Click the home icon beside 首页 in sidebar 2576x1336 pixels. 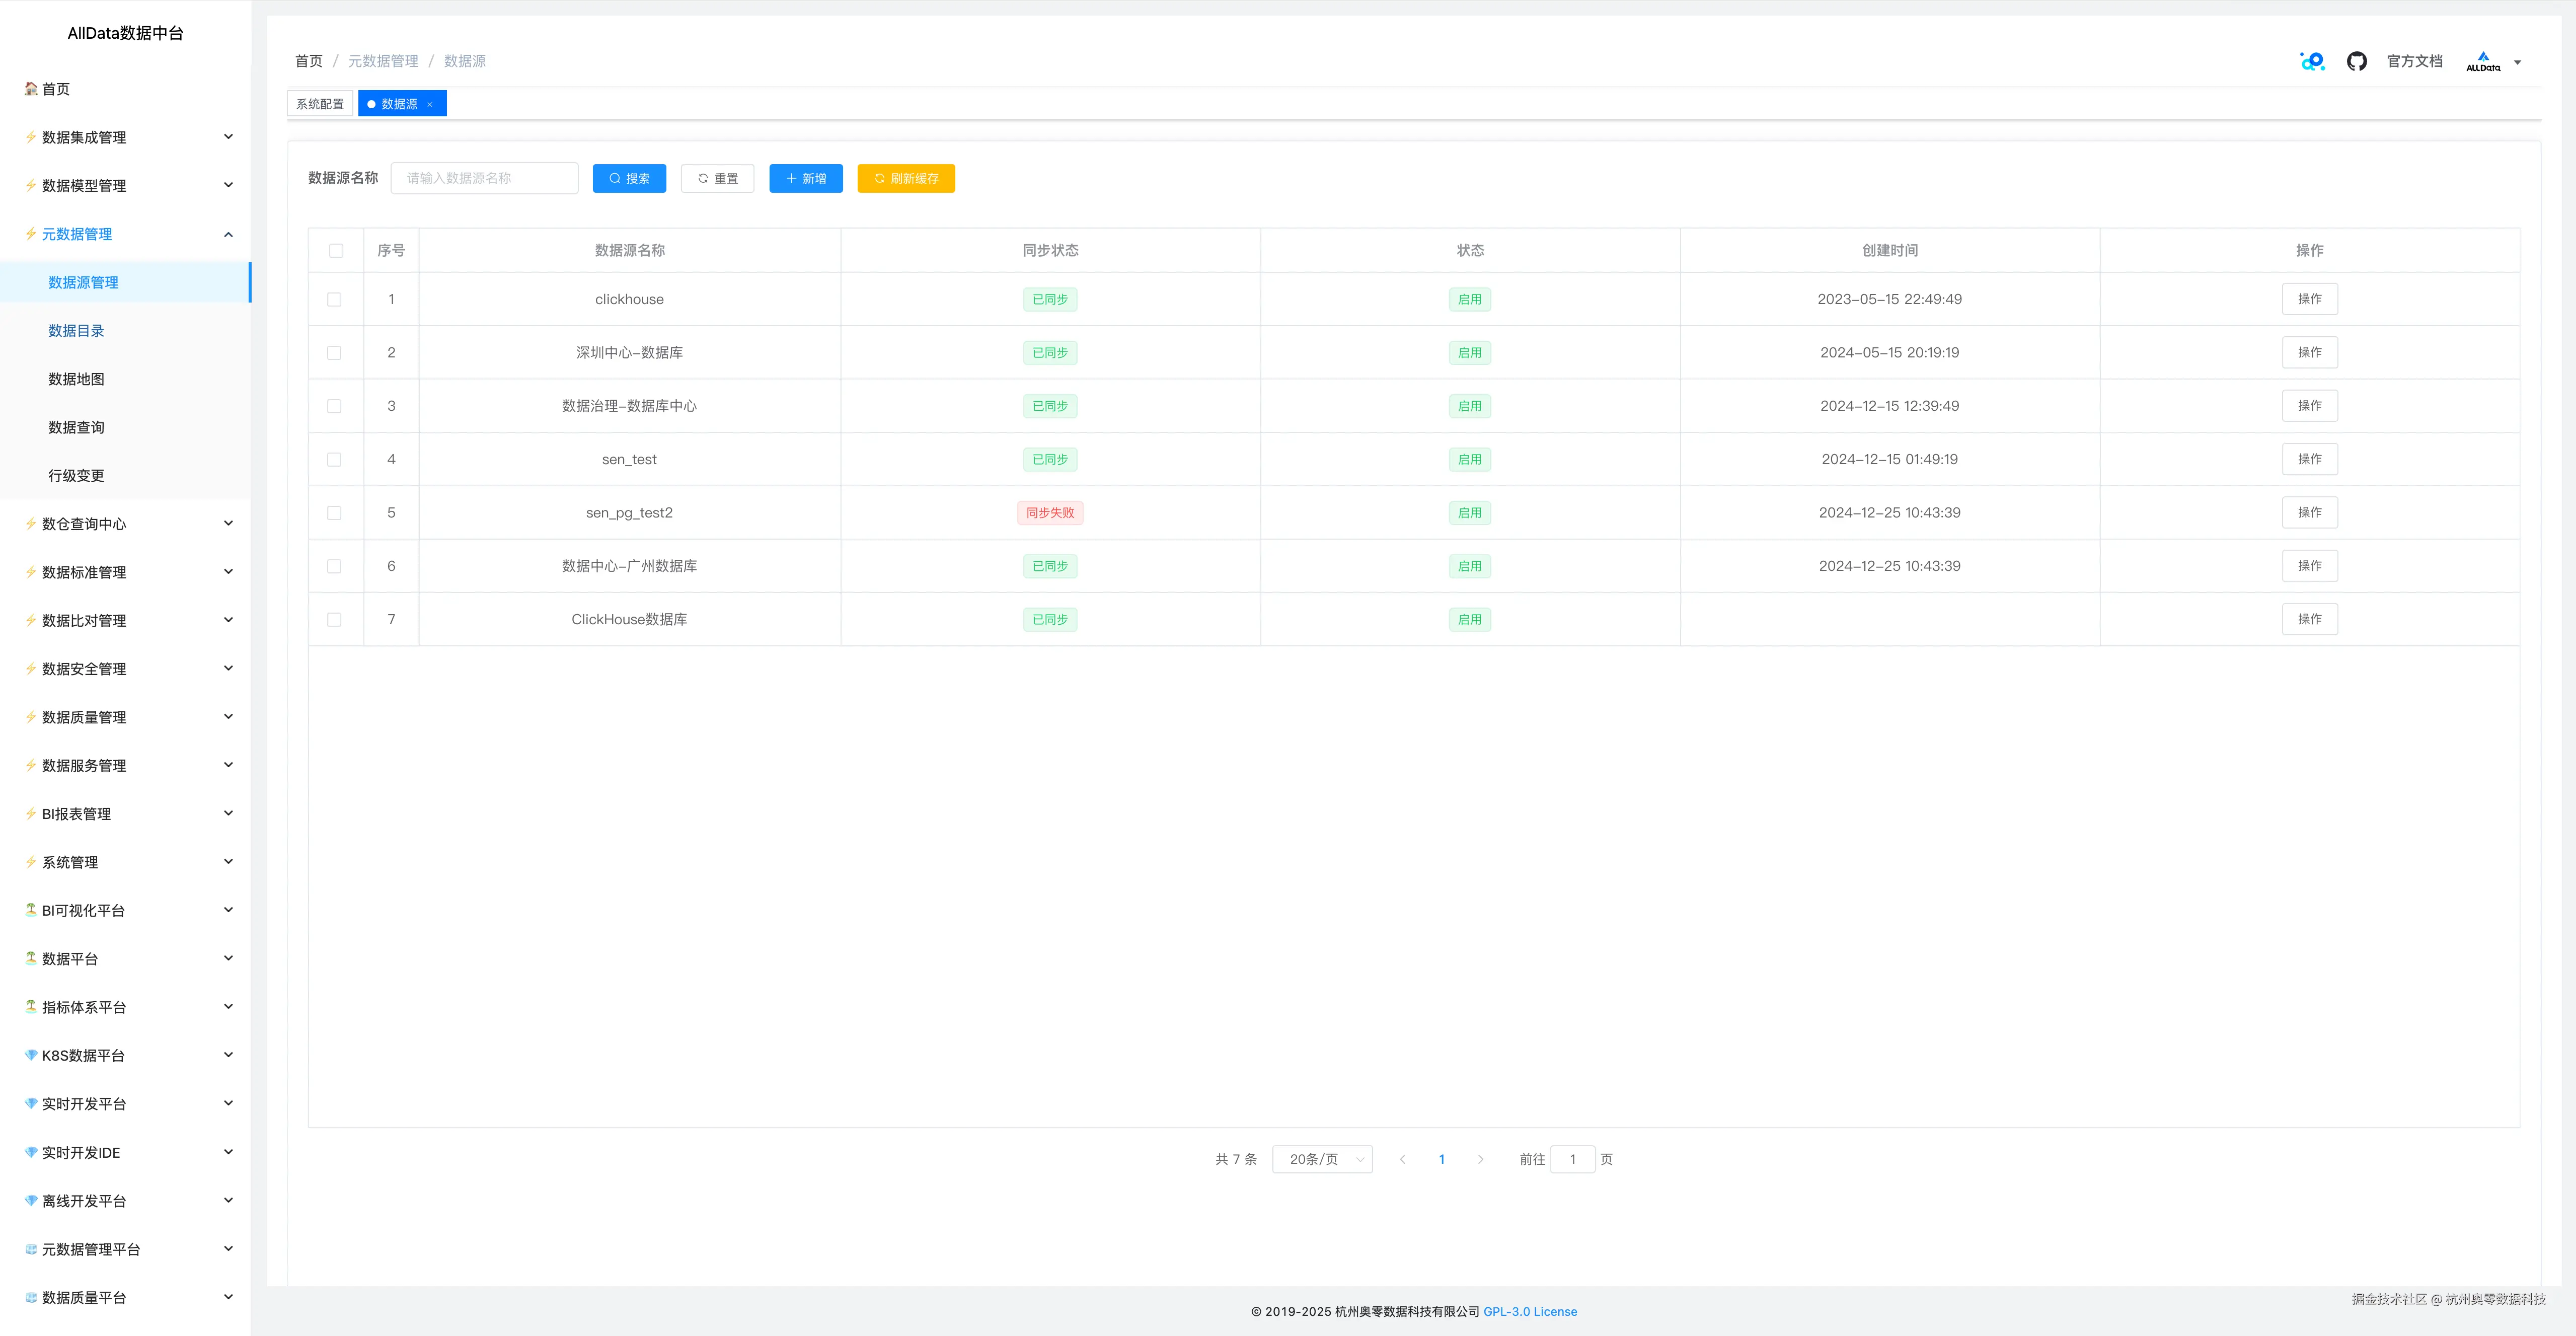(31, 89)
